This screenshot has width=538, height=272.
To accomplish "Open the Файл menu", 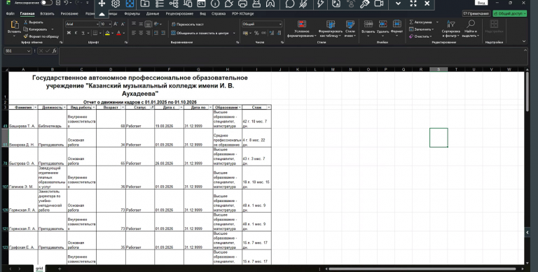I will tap(10, 14).
